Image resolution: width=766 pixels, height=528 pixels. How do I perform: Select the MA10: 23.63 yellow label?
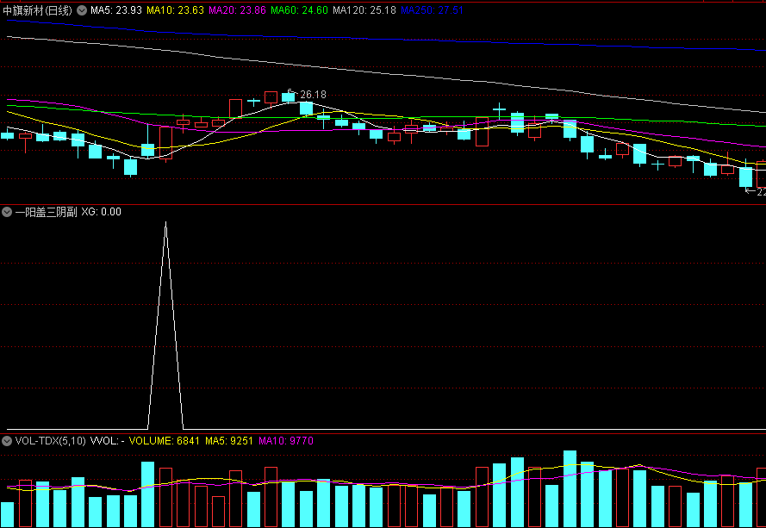point(176,10)
